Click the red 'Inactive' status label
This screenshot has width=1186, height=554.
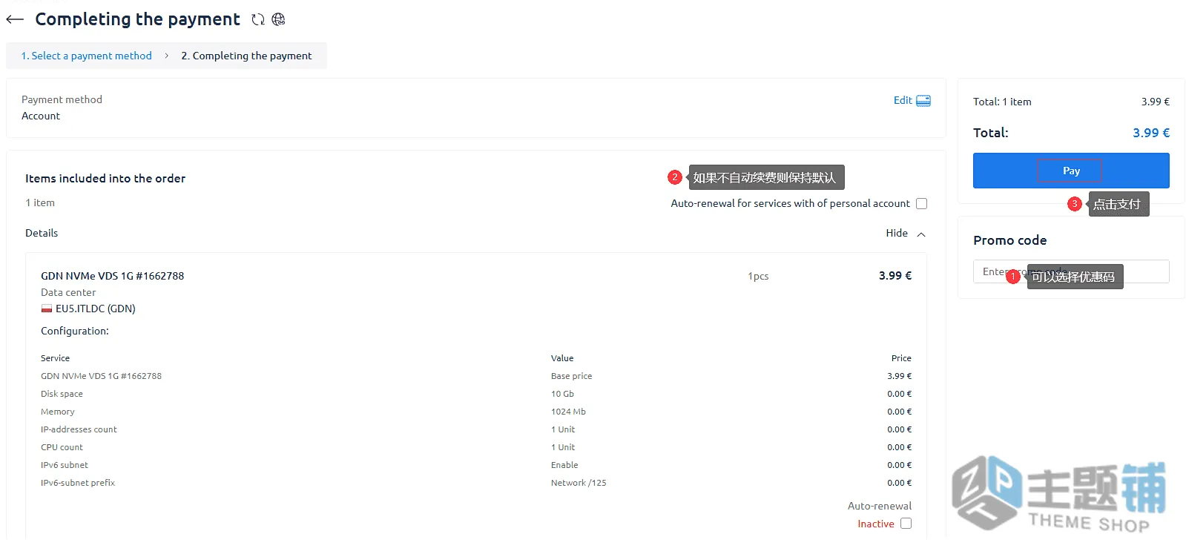876,524
